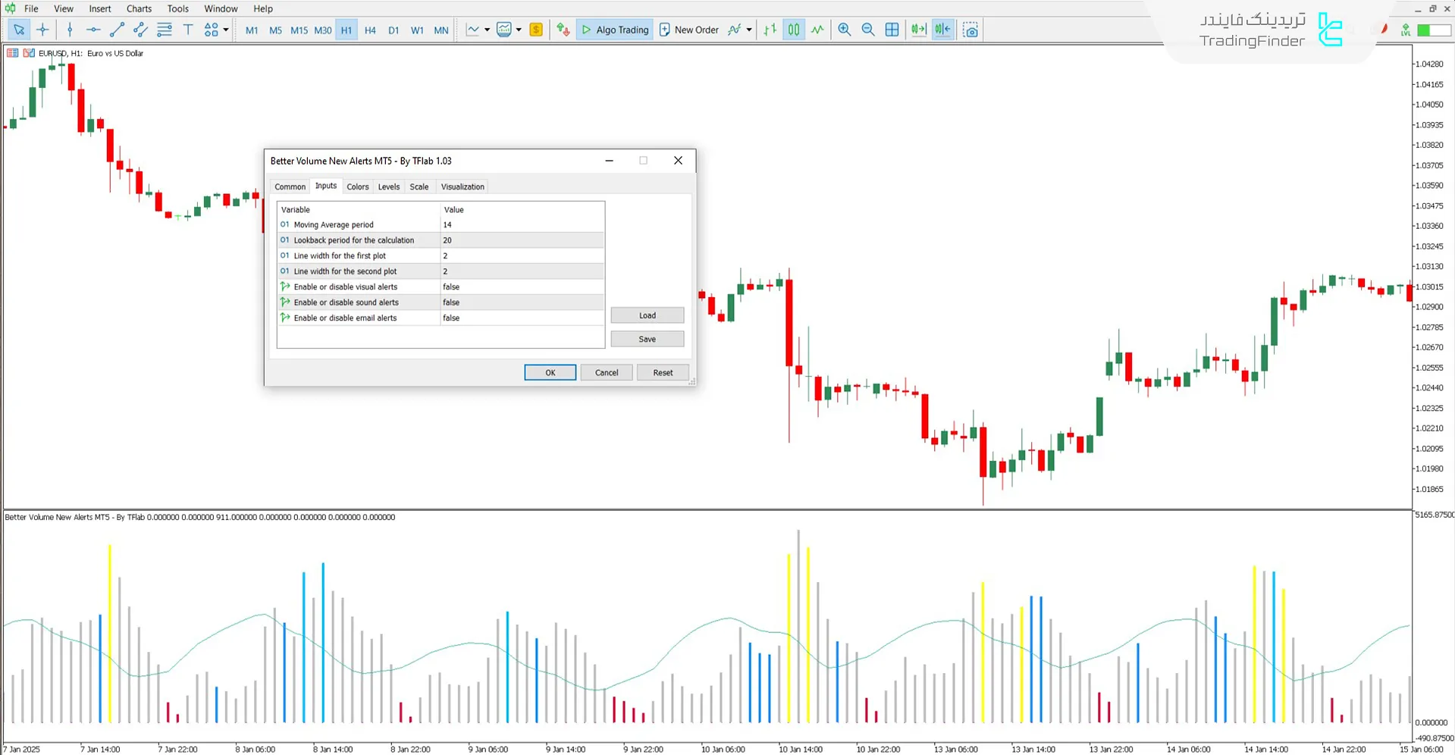Select the H4 timeframe

click(370, 30)
